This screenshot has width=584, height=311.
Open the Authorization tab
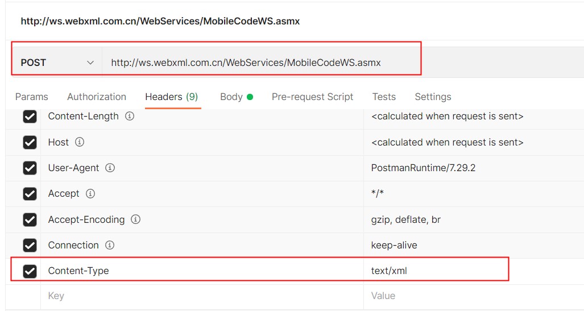(97, 97)
